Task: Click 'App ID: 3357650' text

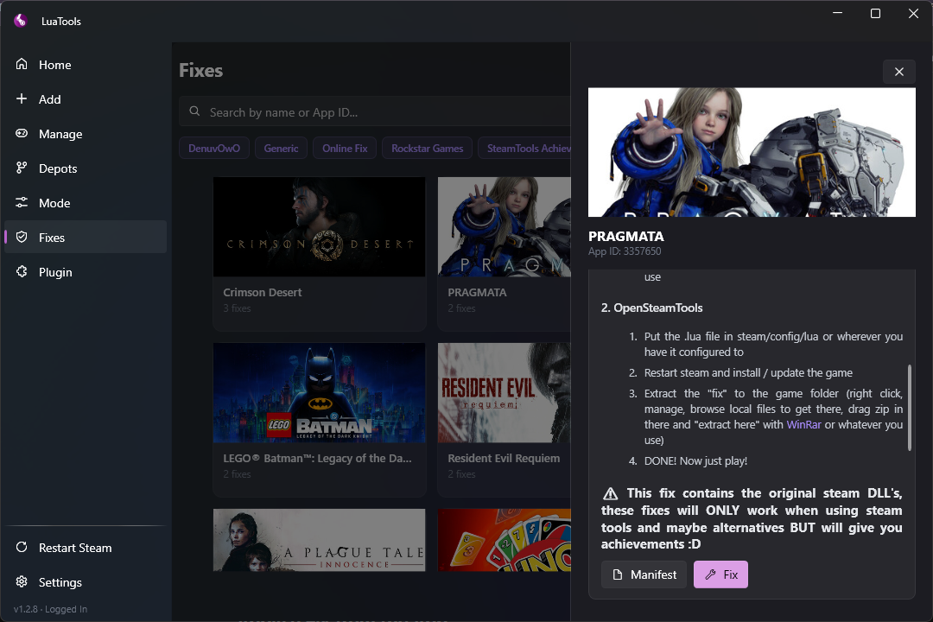Action: tap(625, 251)
